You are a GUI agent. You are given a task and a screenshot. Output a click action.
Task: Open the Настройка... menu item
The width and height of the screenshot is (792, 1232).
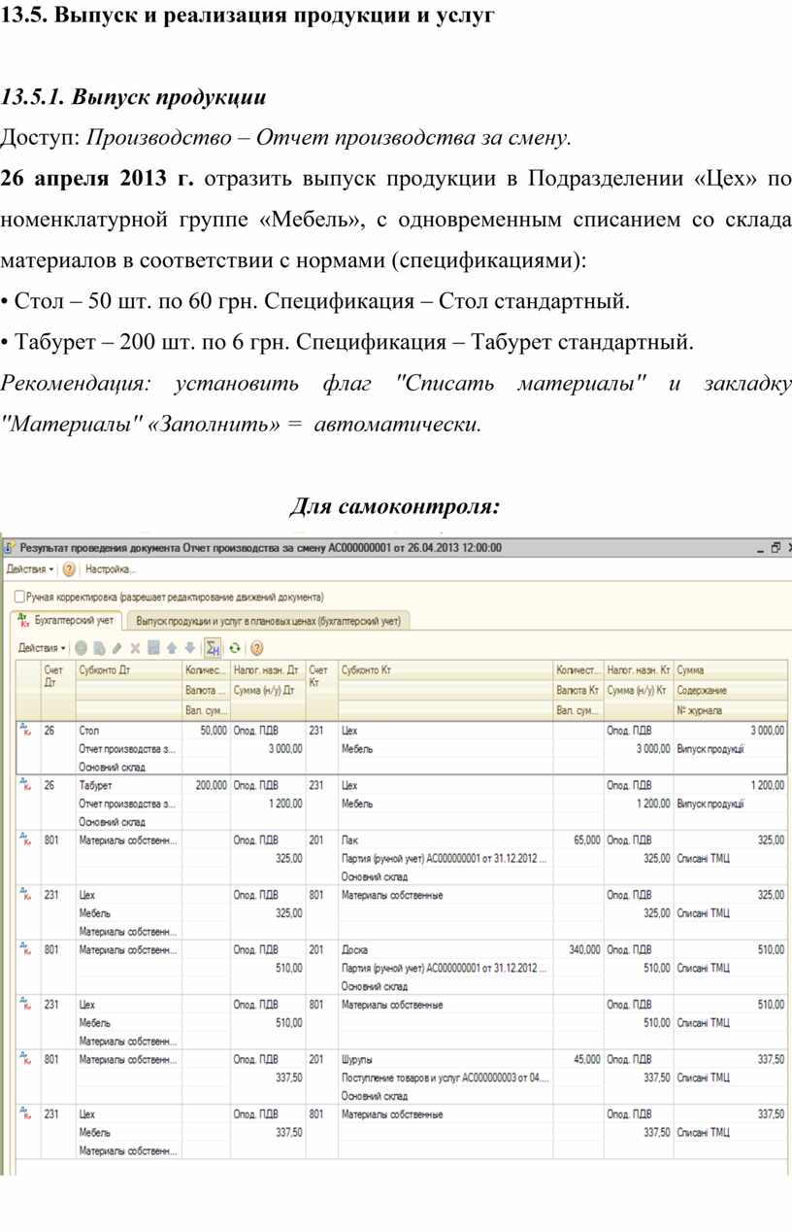tap(111, 568)
